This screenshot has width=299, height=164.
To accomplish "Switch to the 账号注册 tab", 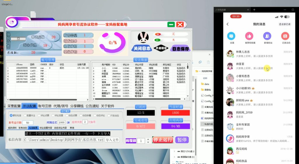I will (x=45, y=106).
